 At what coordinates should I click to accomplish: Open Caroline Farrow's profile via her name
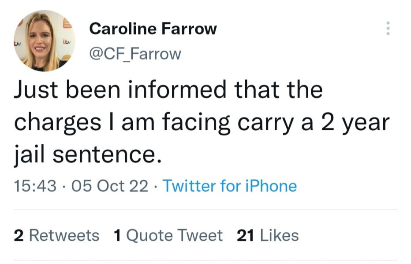[153, 28]
